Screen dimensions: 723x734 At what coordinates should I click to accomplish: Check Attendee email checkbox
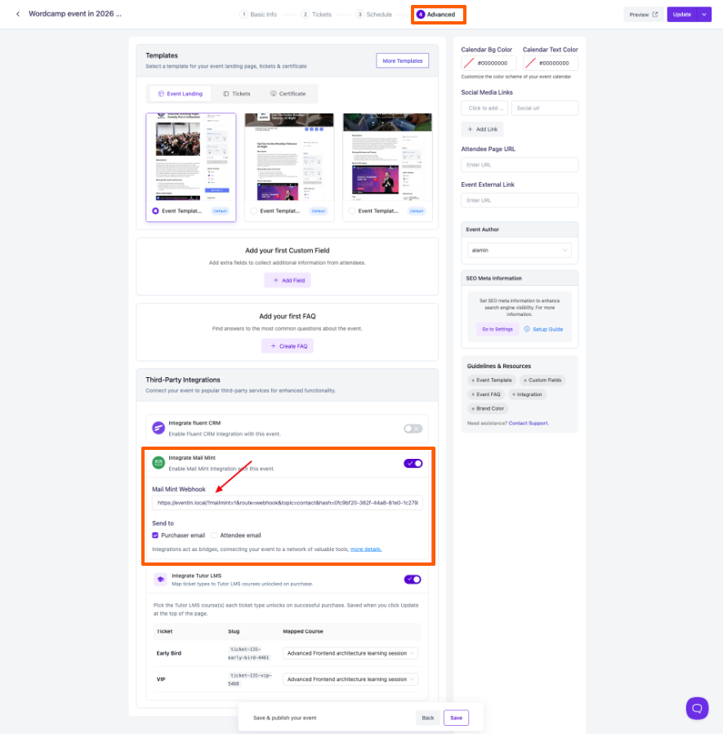214,536
